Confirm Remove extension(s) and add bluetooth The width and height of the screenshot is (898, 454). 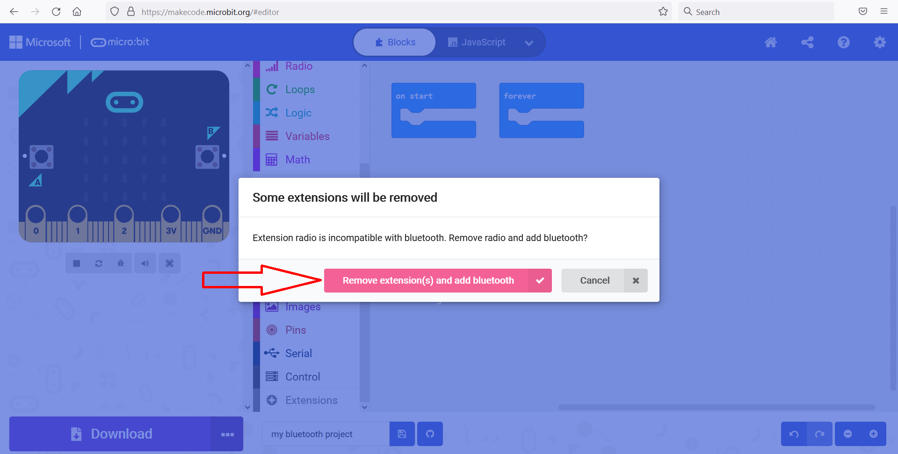[438, 280]
